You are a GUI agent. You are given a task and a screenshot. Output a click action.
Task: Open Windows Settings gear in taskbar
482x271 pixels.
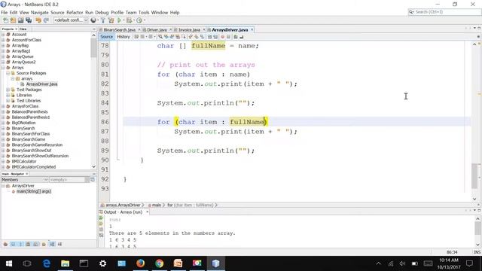coord(102,263)
